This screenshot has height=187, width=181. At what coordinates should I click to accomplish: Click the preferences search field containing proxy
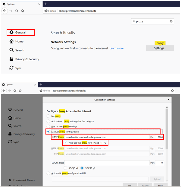152,21
